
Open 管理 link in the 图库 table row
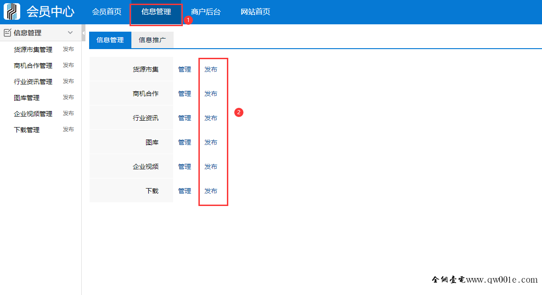185,142
